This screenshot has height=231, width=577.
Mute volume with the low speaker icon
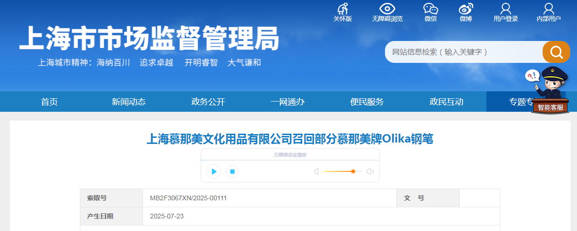(316, 171)
